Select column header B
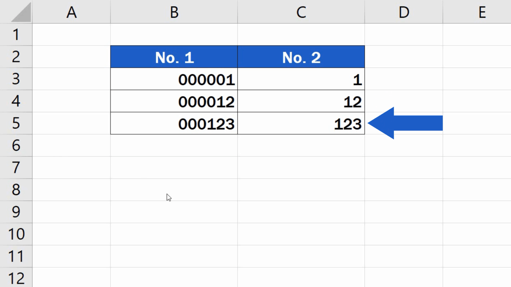 (x=174, y=12)
